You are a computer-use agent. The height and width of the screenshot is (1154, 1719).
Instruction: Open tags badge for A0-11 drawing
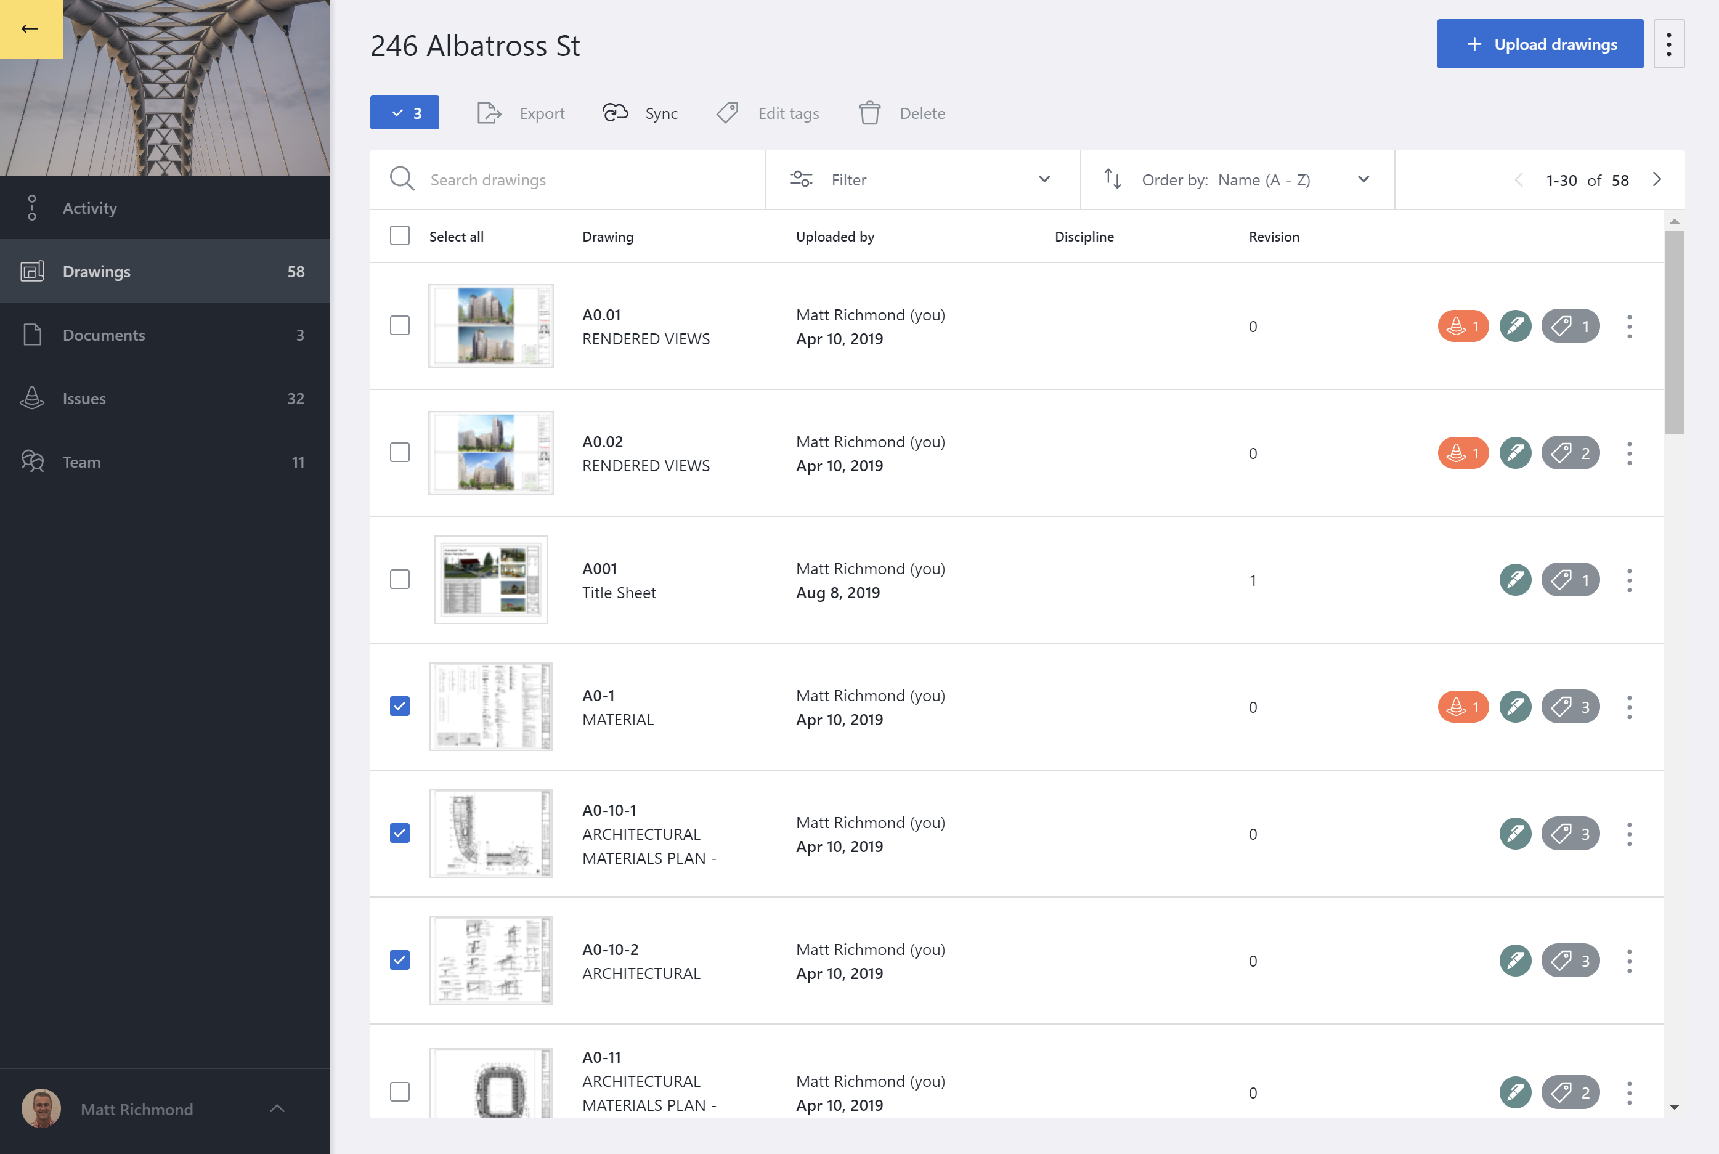pyautogui.click(x=1571, y=1092)
